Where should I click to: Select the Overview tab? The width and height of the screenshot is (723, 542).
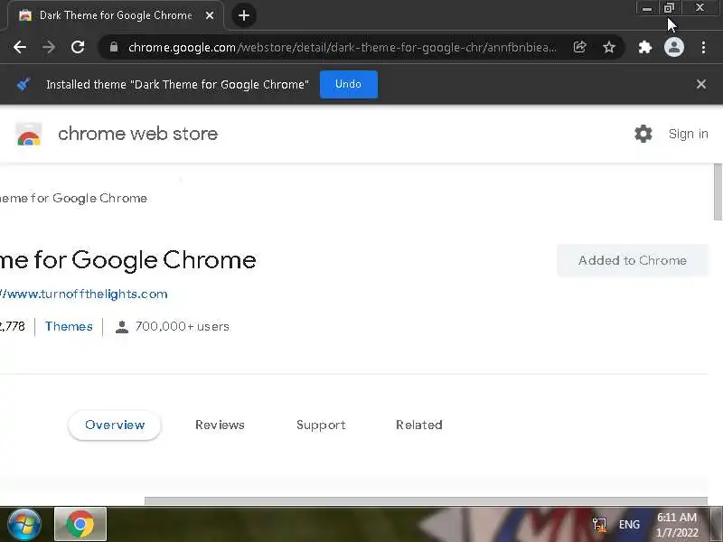tap(115, 425)
